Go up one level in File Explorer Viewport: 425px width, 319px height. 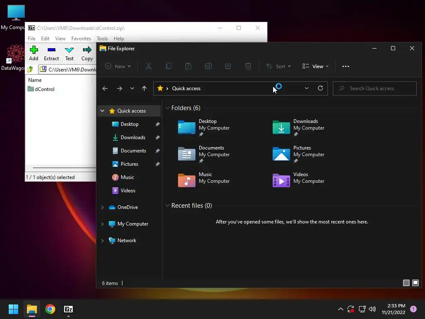[x=144, y=88]
